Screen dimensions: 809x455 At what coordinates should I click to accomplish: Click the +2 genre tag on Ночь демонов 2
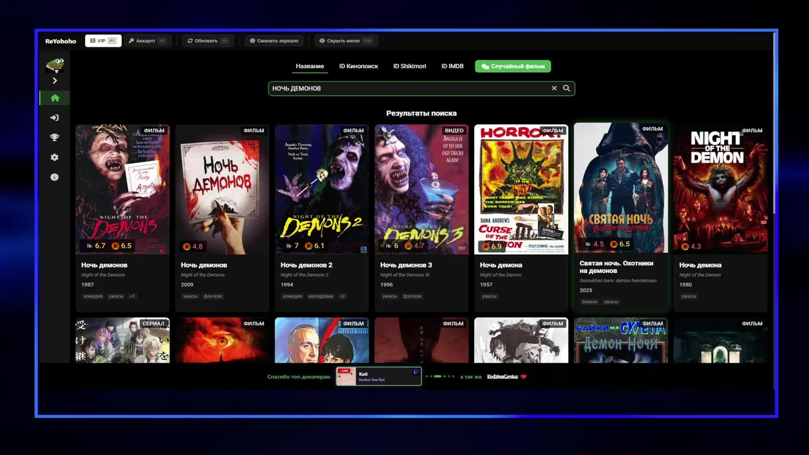342,296
